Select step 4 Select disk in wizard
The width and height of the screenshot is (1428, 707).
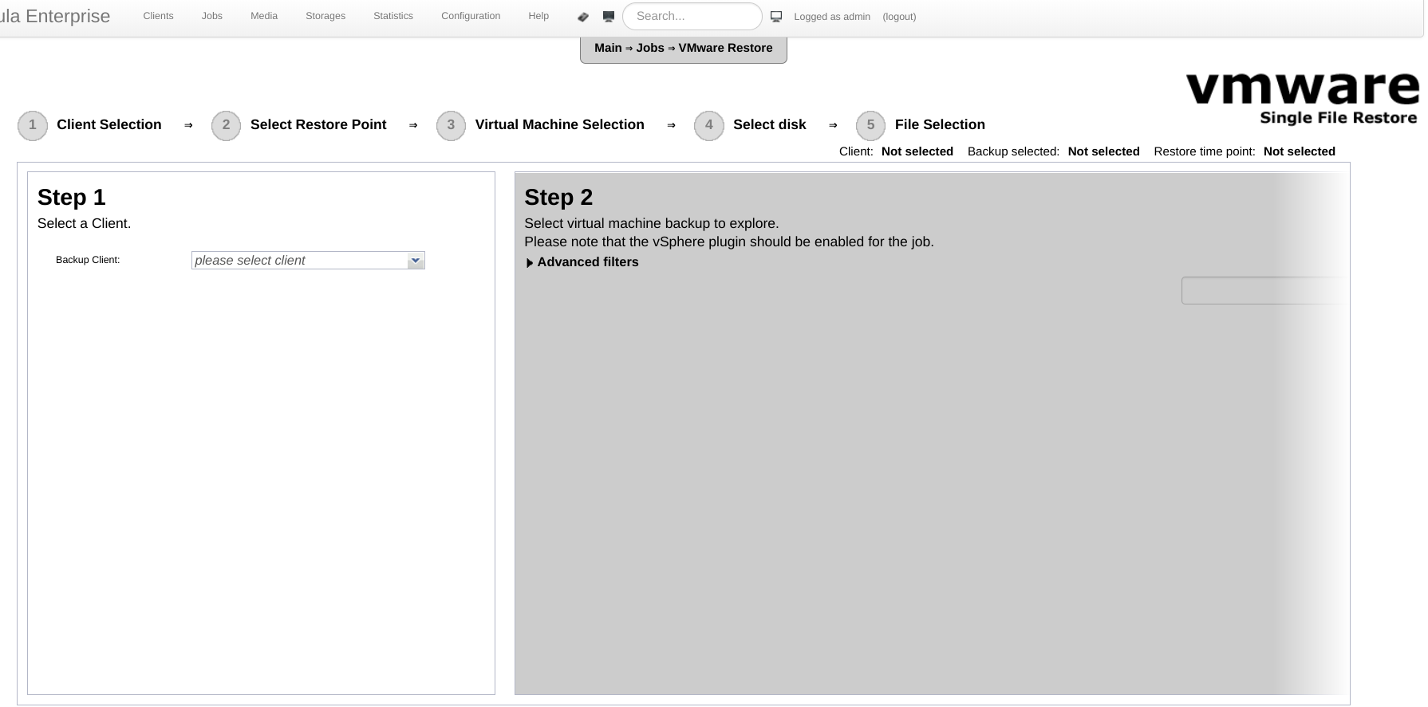(x=751, y=125)
